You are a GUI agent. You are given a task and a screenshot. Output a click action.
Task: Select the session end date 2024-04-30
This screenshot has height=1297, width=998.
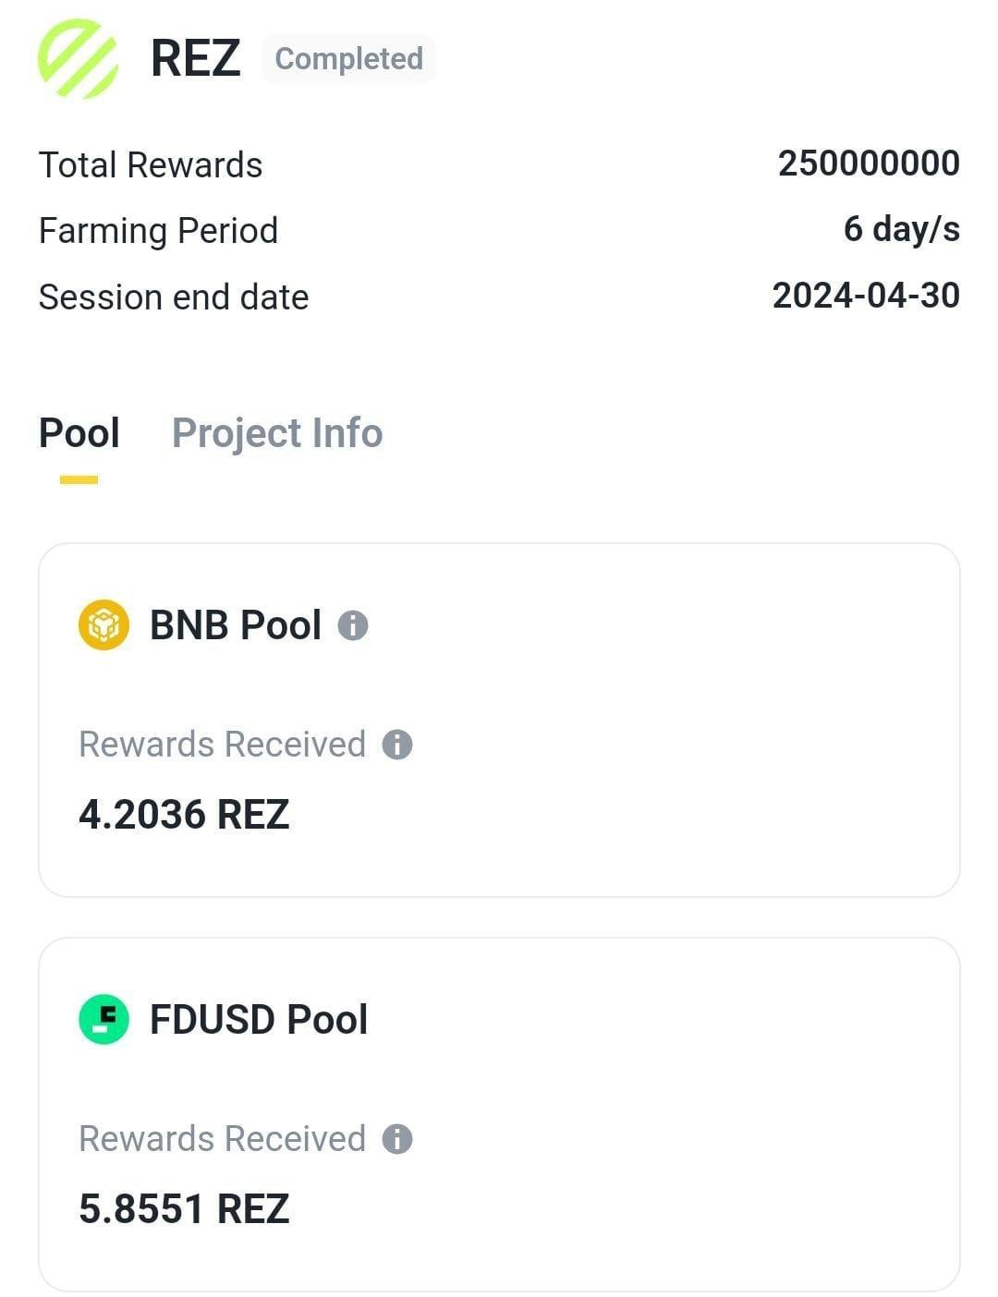point(866,296)
